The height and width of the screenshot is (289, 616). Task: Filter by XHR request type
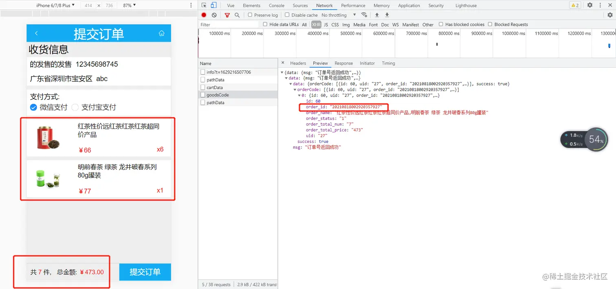316,24
